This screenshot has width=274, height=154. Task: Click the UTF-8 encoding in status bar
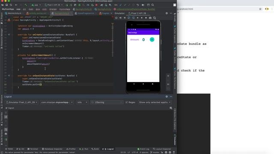click(135, 152)
